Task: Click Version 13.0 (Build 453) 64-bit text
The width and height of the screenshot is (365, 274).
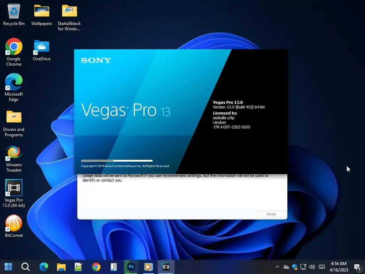Action: click(x=239, y=107)
